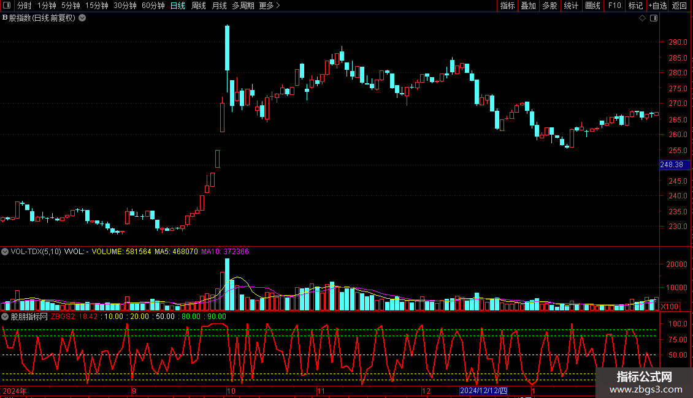The image size is (693, 398).
Task: Click the ZBGS2: 18.42 value
Action: (74, 317)
